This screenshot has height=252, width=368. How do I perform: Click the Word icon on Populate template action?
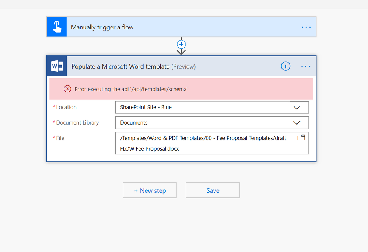57,66
